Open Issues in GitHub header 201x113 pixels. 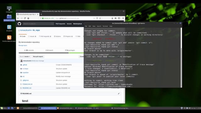69,24
